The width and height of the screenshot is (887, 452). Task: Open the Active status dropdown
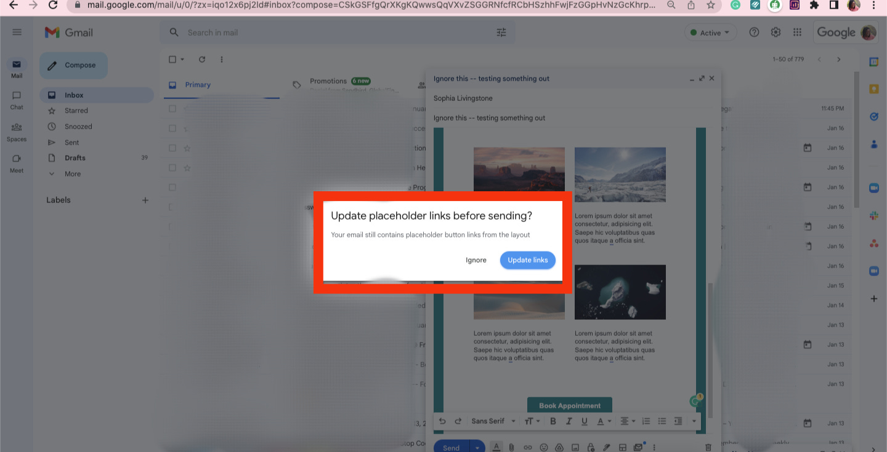click(710, 33)
